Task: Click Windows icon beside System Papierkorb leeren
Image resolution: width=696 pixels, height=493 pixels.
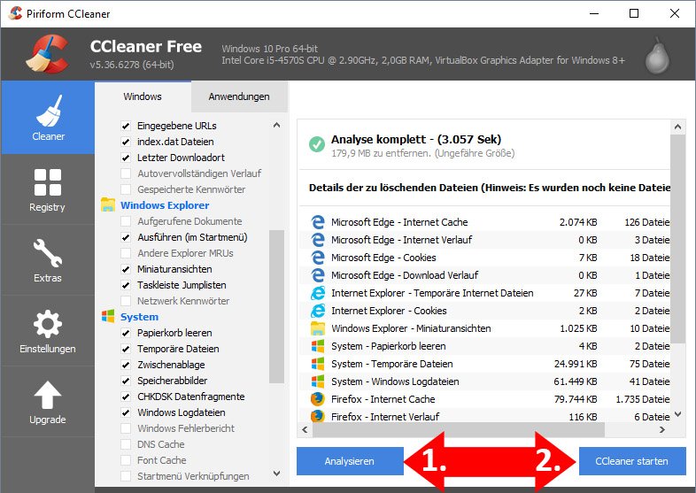Action: coord(318,346)
